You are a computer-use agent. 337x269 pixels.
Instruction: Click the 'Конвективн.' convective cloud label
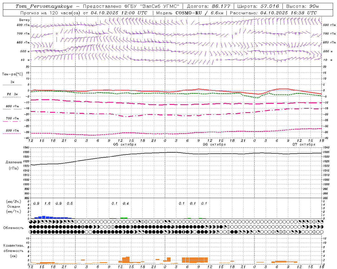point(13,246)
